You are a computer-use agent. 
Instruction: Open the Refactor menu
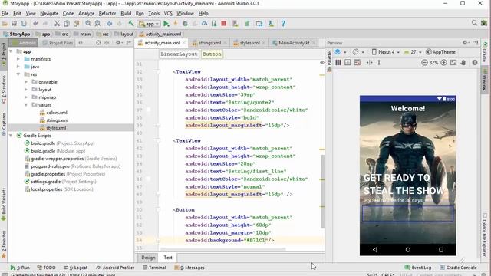coord(107,14)
